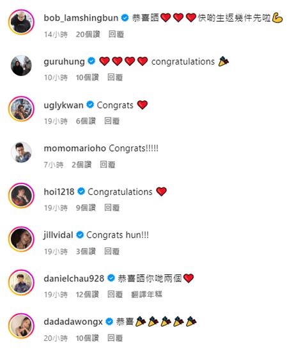The image size is (303, 351).
Task: View dadadawongx's profile picture
Action: (x=21, y=325)
